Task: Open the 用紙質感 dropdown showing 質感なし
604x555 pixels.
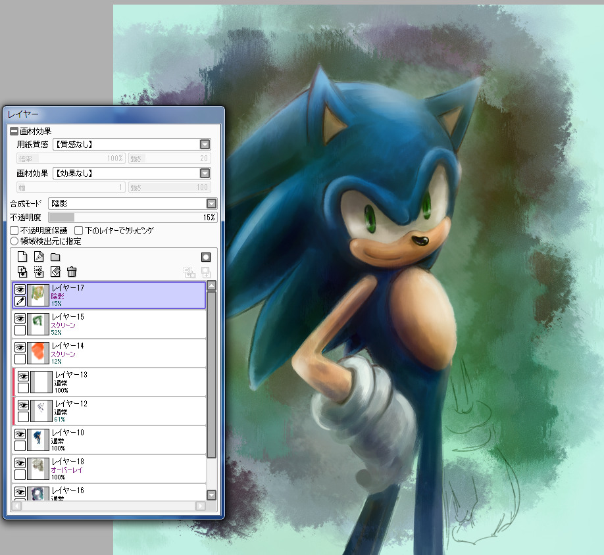Action: point(132,144)
